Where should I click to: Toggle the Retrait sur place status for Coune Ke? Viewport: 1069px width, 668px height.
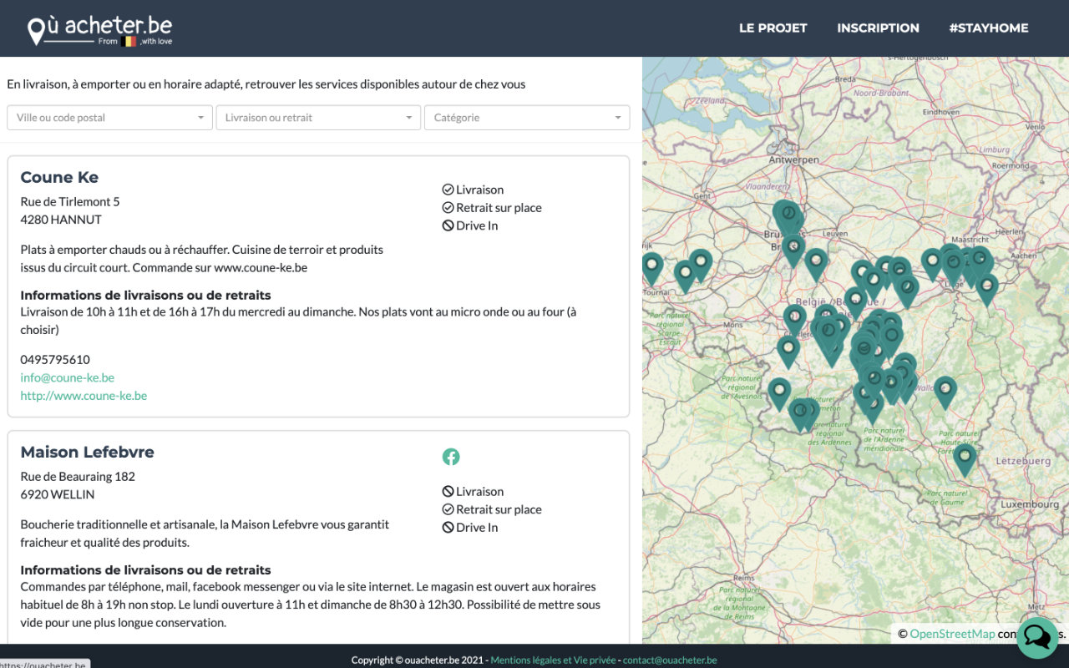(448, 207)
